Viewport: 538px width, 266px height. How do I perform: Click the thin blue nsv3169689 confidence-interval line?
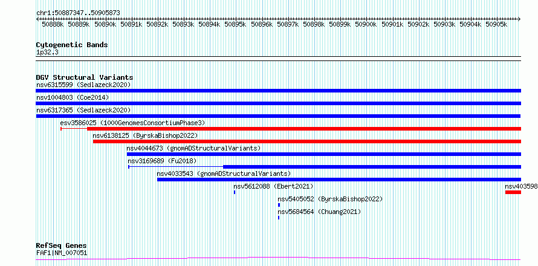click(176, 167)
